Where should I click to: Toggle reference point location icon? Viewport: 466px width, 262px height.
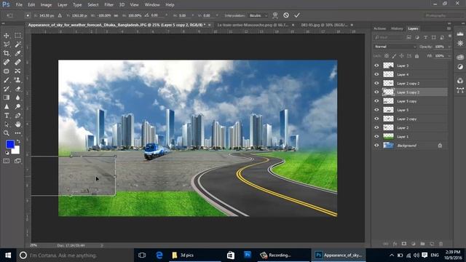(28, 15)
